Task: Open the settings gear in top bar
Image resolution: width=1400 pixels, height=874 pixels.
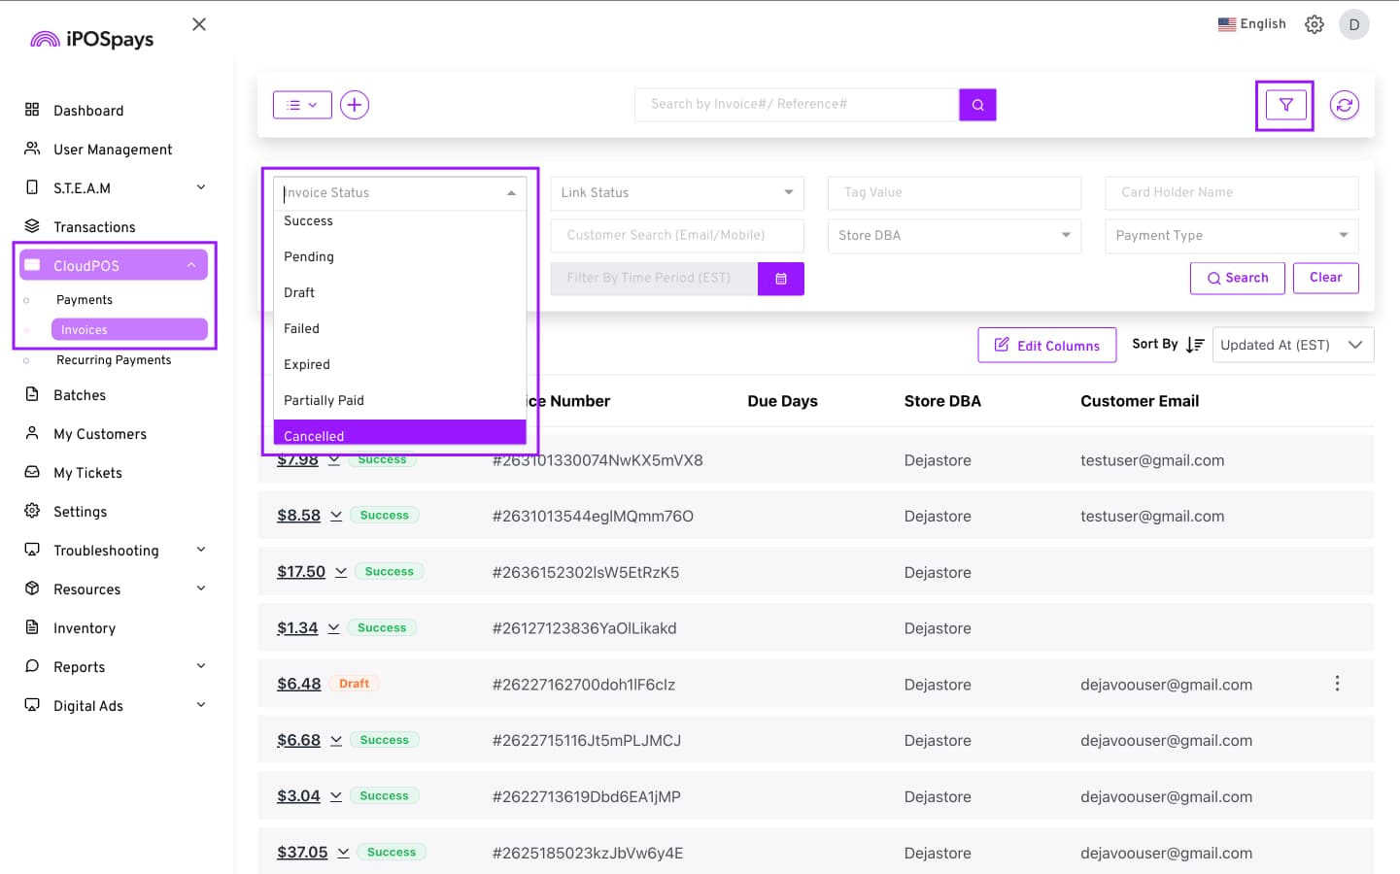Action: [1314, 24]
